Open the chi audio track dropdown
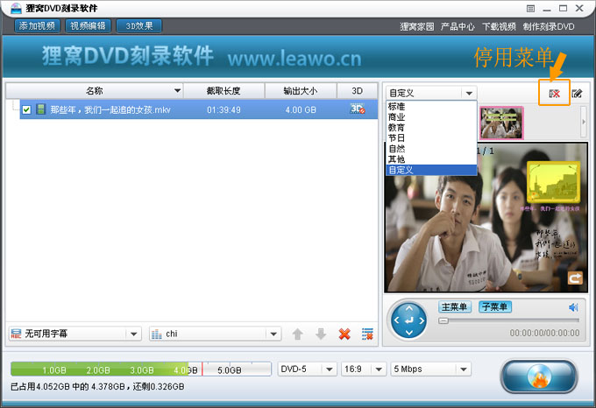This screenshot has height=408, width=596. pos(273,334)
